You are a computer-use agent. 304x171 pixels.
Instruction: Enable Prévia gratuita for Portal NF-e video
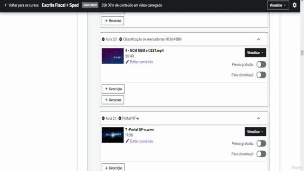pyautogui.click(x=261, y=143)
